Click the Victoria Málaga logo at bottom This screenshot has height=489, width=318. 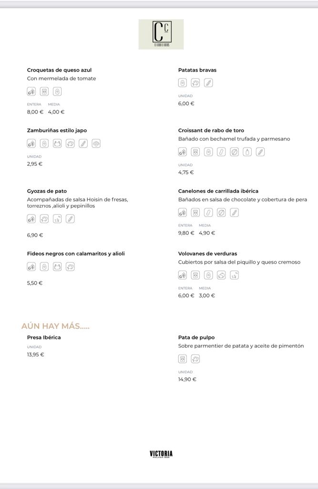[x=161, y=454]
